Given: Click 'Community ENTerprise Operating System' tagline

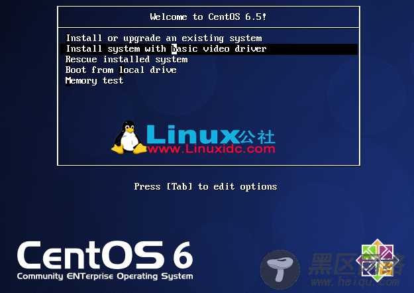Looking at the screenshot, I should 105,276.
